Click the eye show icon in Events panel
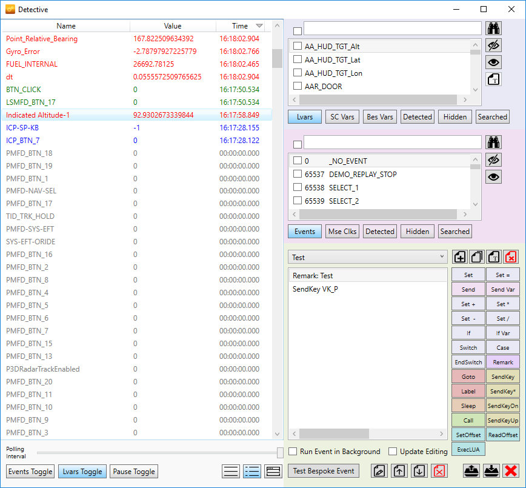Image resolution: width=526 pixels, height=488 pixels. [493, 176]
